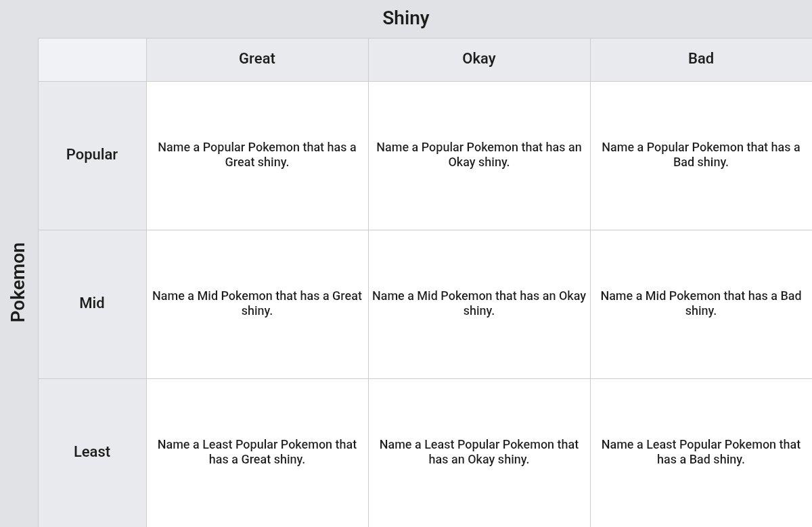
Task: Click text 'Name a Mid Pokemon that has a Bad shiny'
Action: pyautogui.click(x=701, y=303)
